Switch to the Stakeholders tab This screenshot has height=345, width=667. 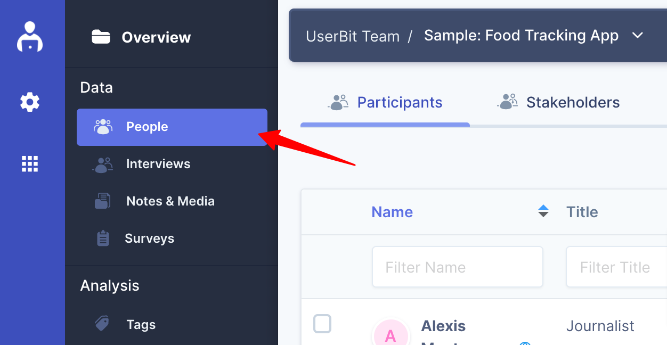coord(558,102)
